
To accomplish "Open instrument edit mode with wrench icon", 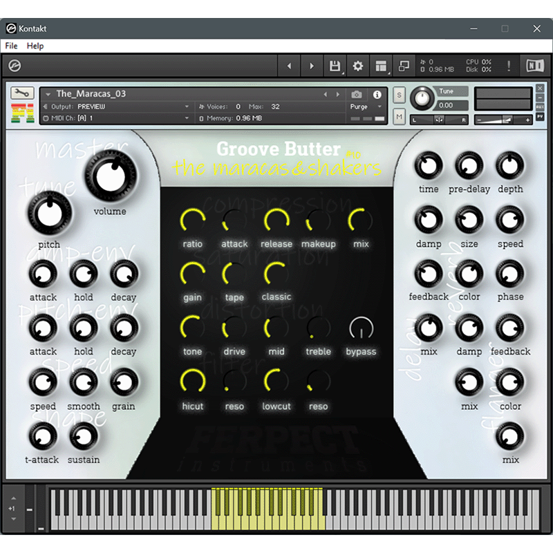I will point(22,93).
